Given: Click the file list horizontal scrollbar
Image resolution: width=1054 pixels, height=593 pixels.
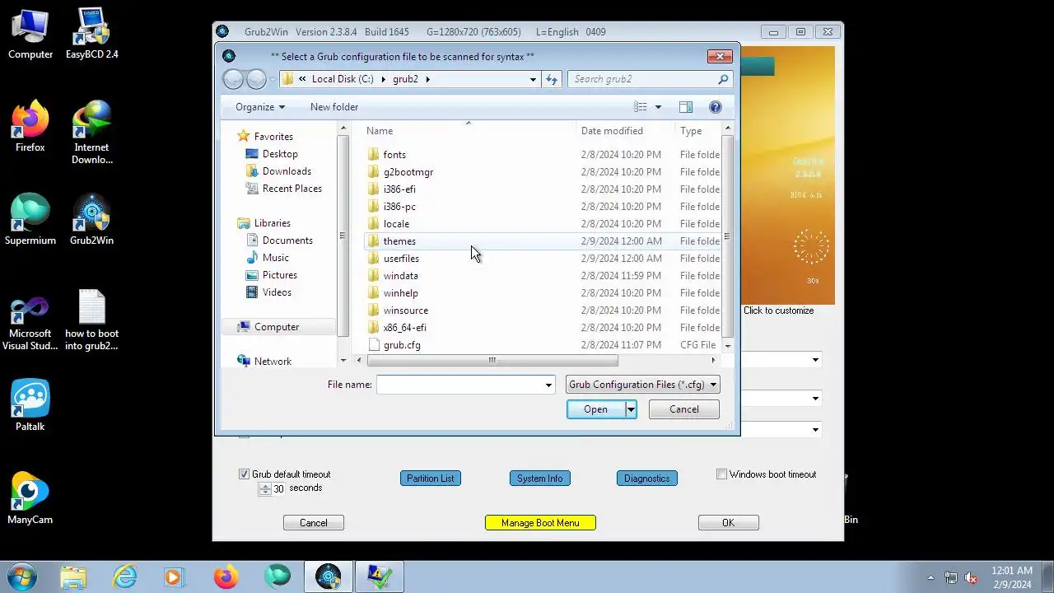Looking at the screenshot, I should point(492,360).
